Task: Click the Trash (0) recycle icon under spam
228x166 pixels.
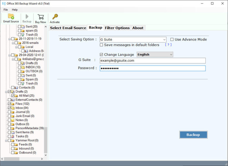Action: click(x=23, y=35)
